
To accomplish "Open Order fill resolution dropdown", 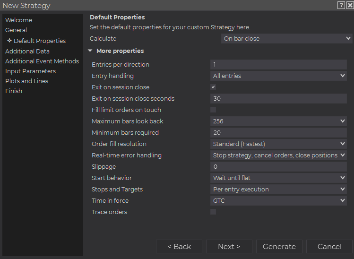I will 278,144.
